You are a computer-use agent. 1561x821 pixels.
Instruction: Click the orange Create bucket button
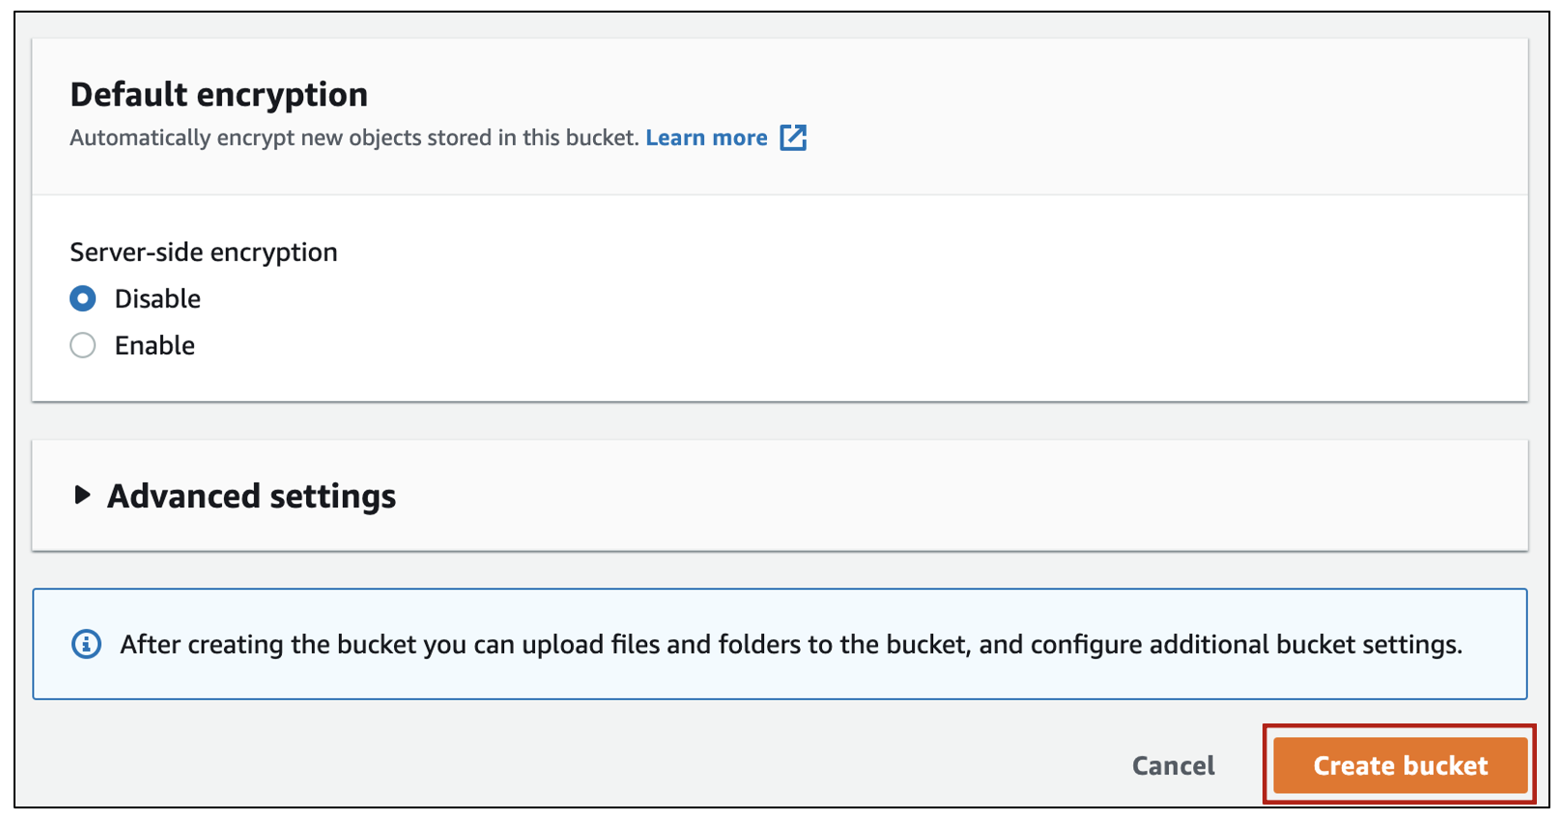coord(1400,765)
